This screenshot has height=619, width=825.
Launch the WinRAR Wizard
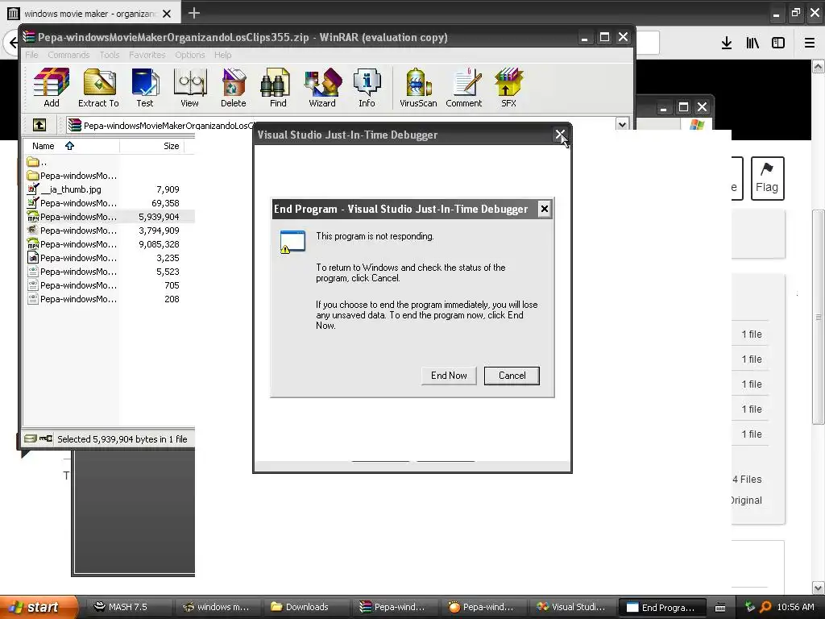[x=322, y=88]
